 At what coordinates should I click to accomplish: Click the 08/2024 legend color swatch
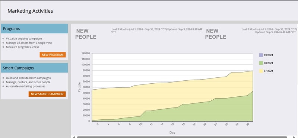[261, 63]
